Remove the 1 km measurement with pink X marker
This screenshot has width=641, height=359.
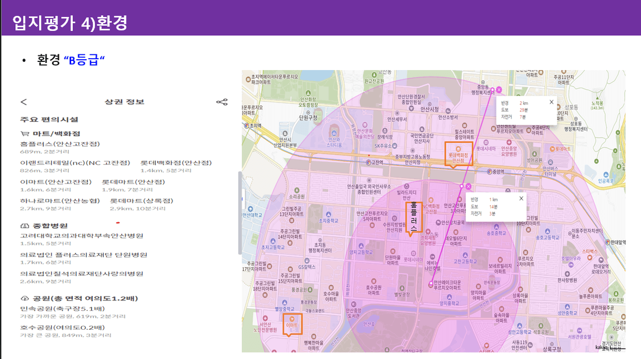click(468, 186)
